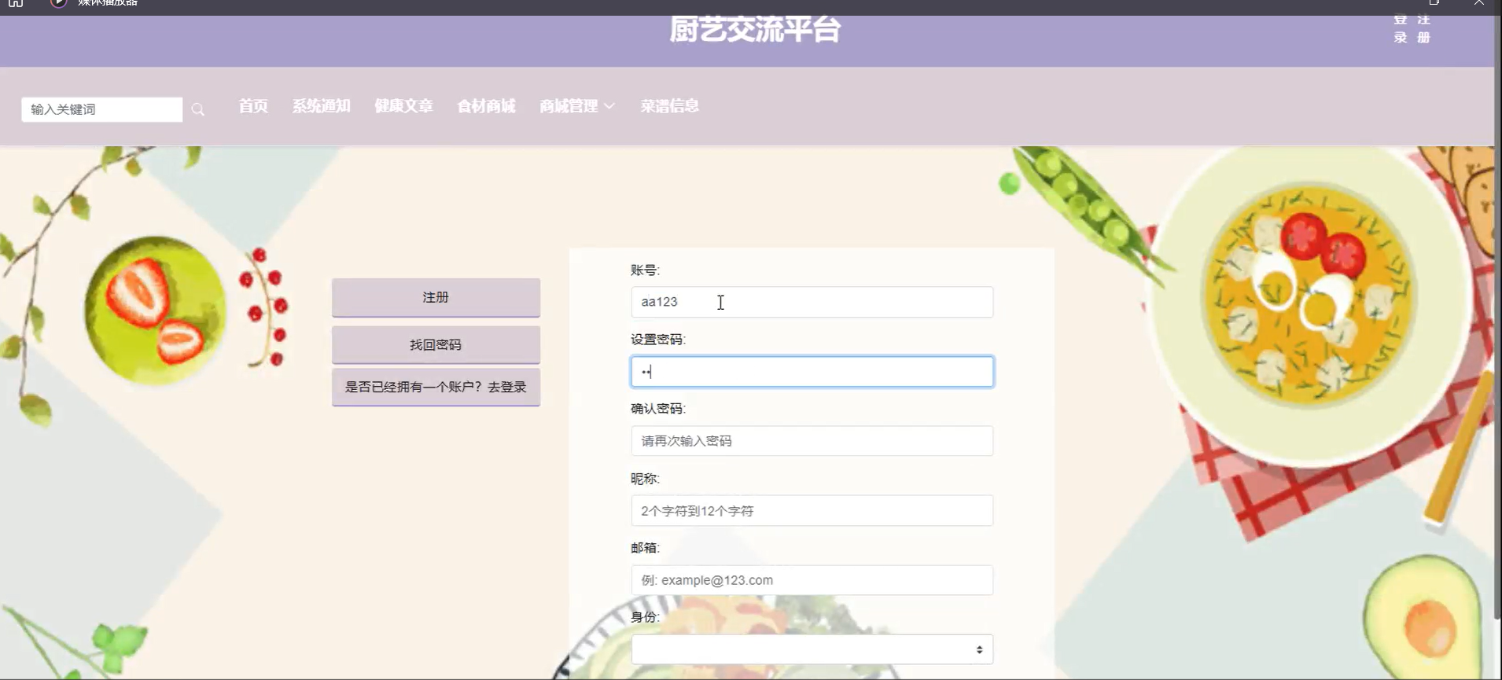
Task: Click the 邮箱 input field
Action: point(812,580)
